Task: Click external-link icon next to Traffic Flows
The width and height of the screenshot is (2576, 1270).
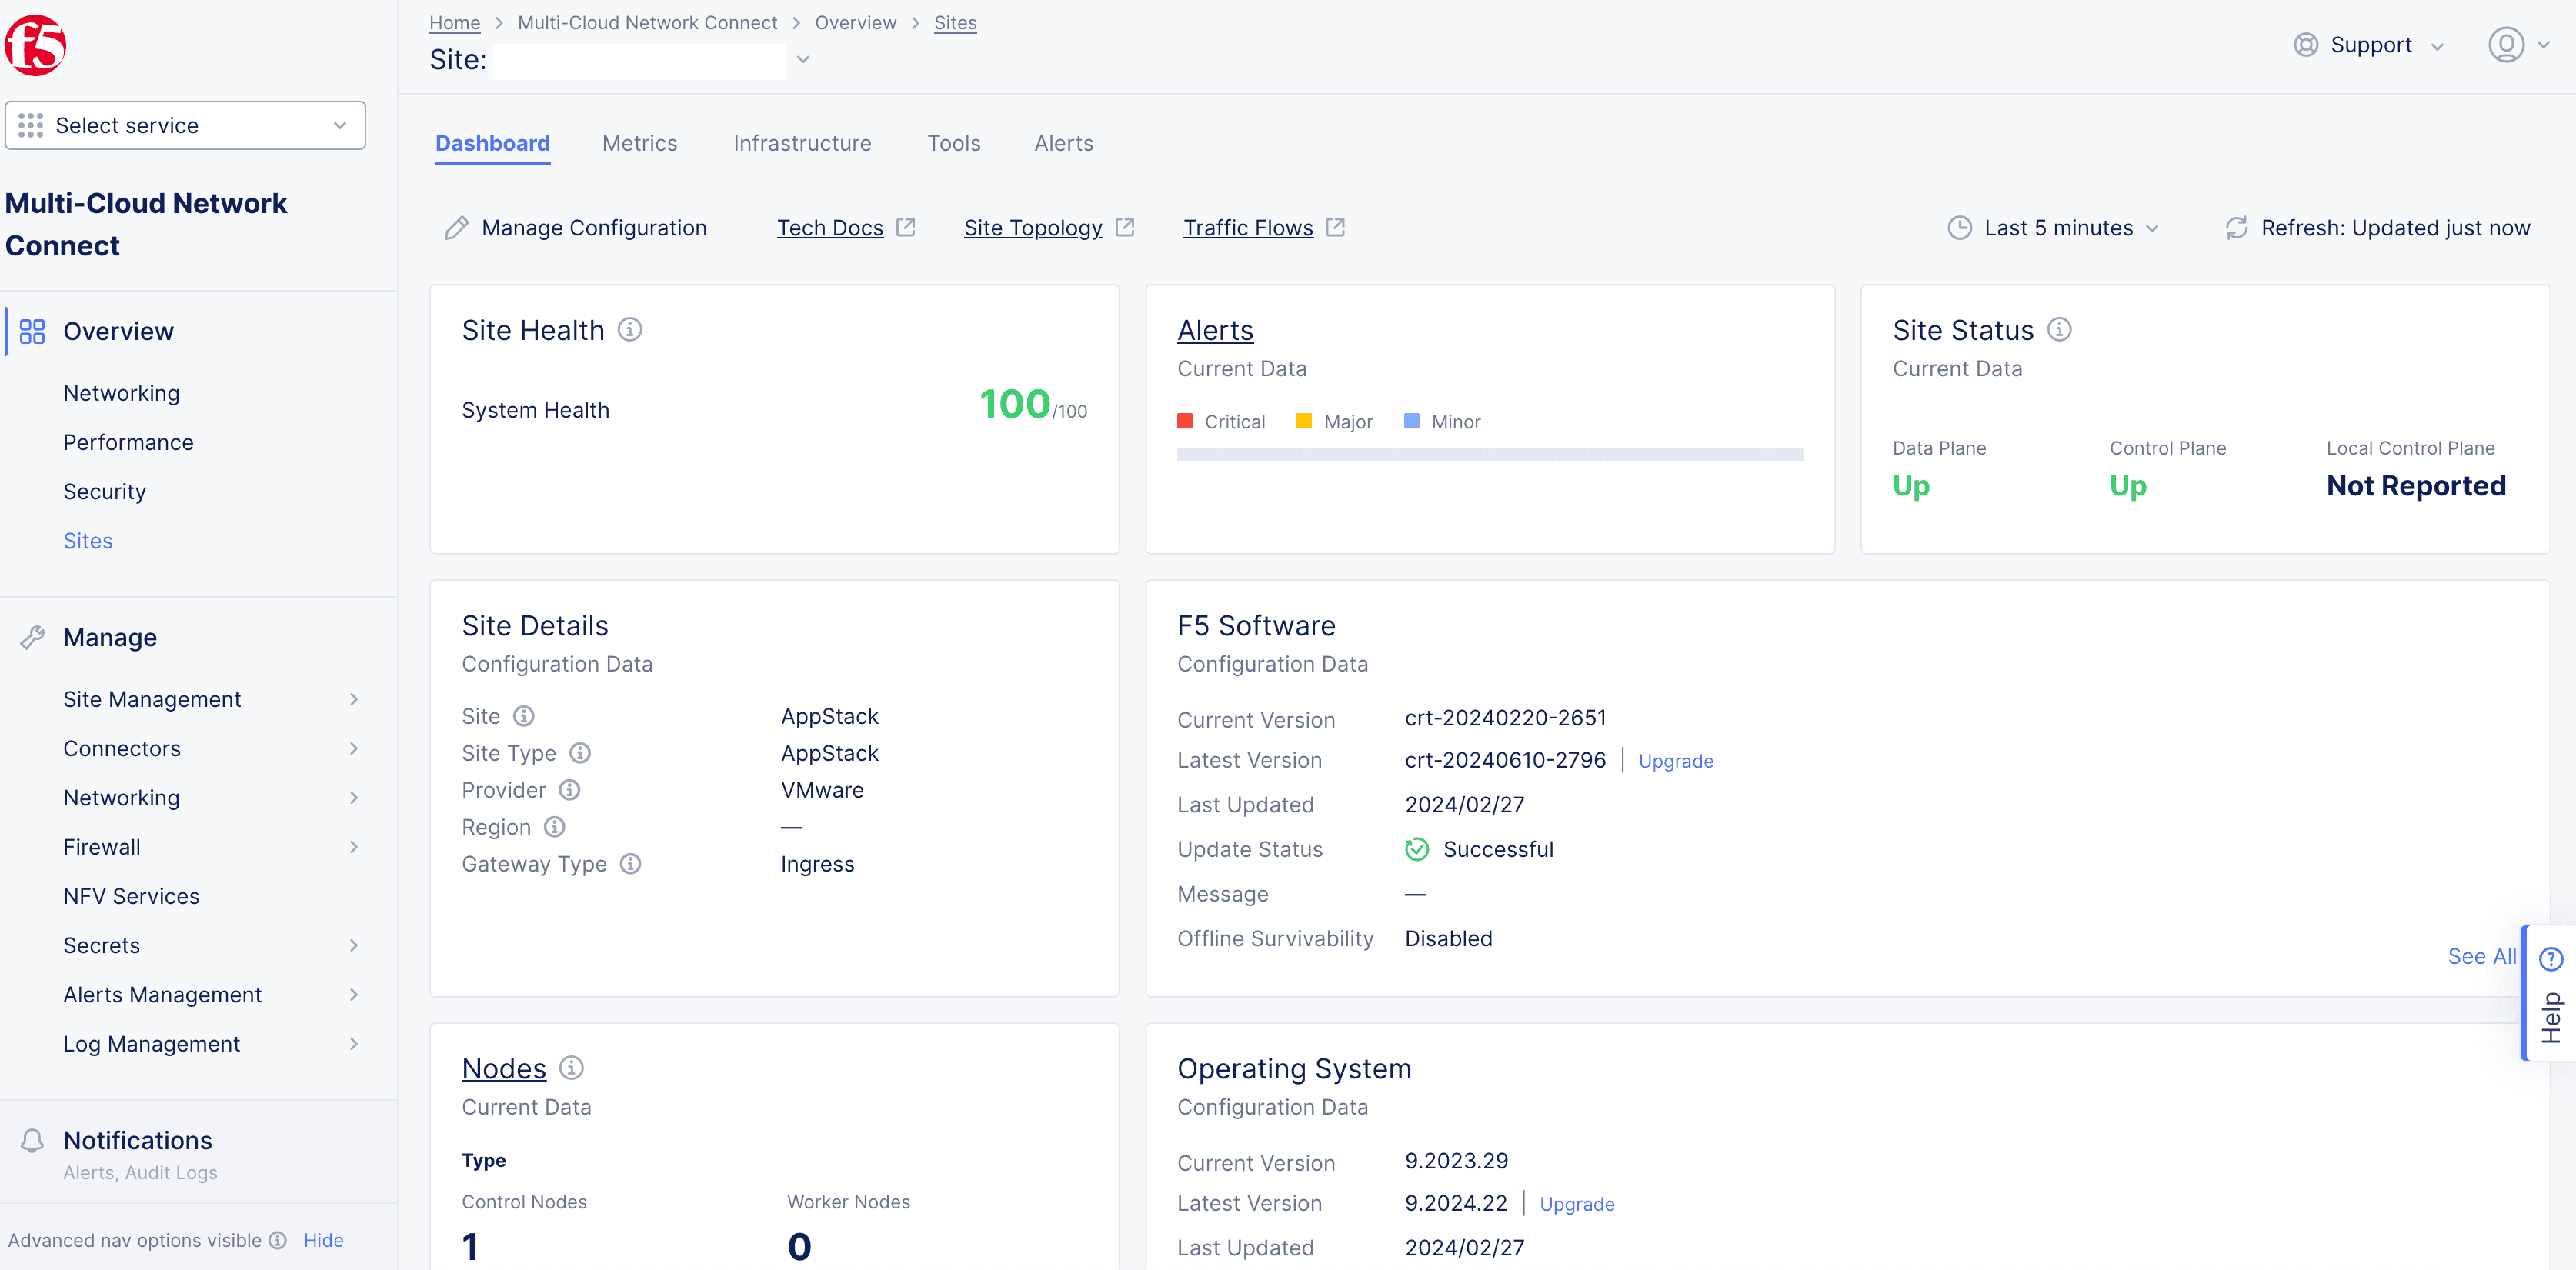Action: (1335, 227)
